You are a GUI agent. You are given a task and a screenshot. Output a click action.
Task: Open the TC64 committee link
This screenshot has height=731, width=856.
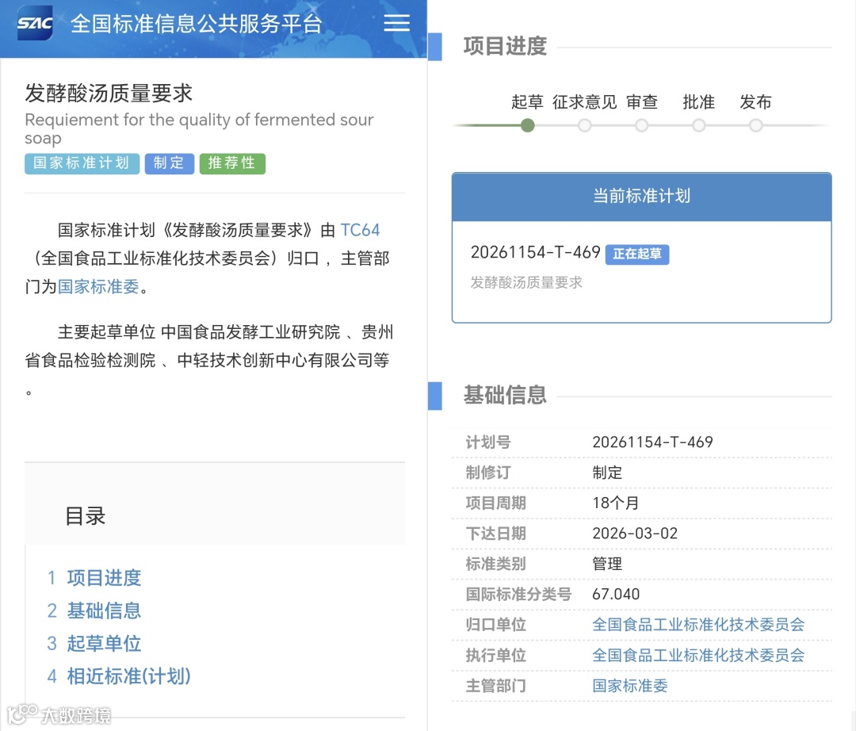361,230
